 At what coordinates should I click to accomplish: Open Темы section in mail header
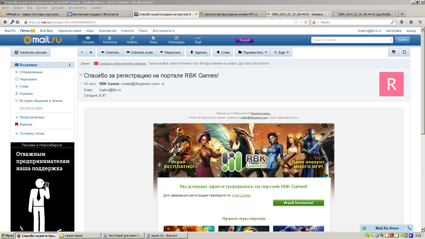click(153, 40)
